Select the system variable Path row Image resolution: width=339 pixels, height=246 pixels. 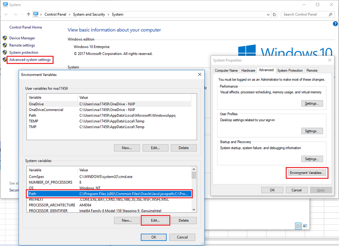tap(110, 194)
